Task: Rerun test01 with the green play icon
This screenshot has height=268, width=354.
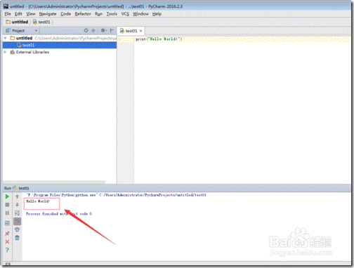Action: pyautogui.click(x=7, y=196)
